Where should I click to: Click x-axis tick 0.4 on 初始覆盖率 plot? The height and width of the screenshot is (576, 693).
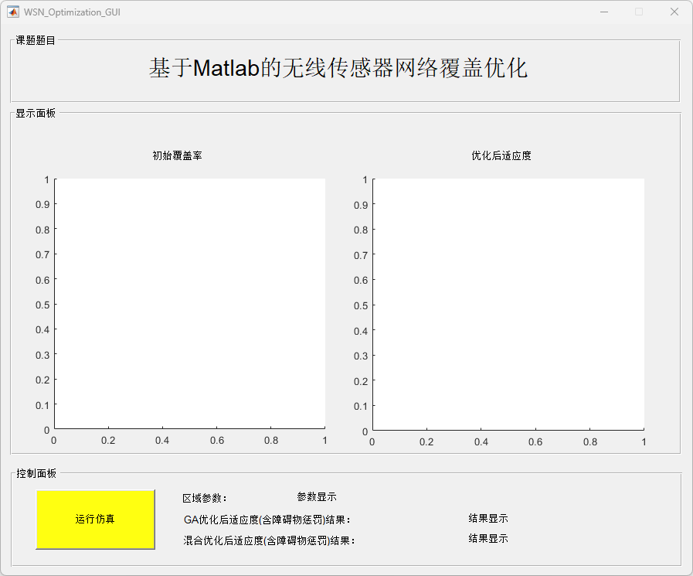click(x=162, y=441)
